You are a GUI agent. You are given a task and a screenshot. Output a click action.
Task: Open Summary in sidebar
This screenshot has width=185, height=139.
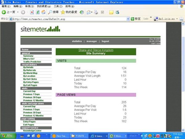point(28,56)
